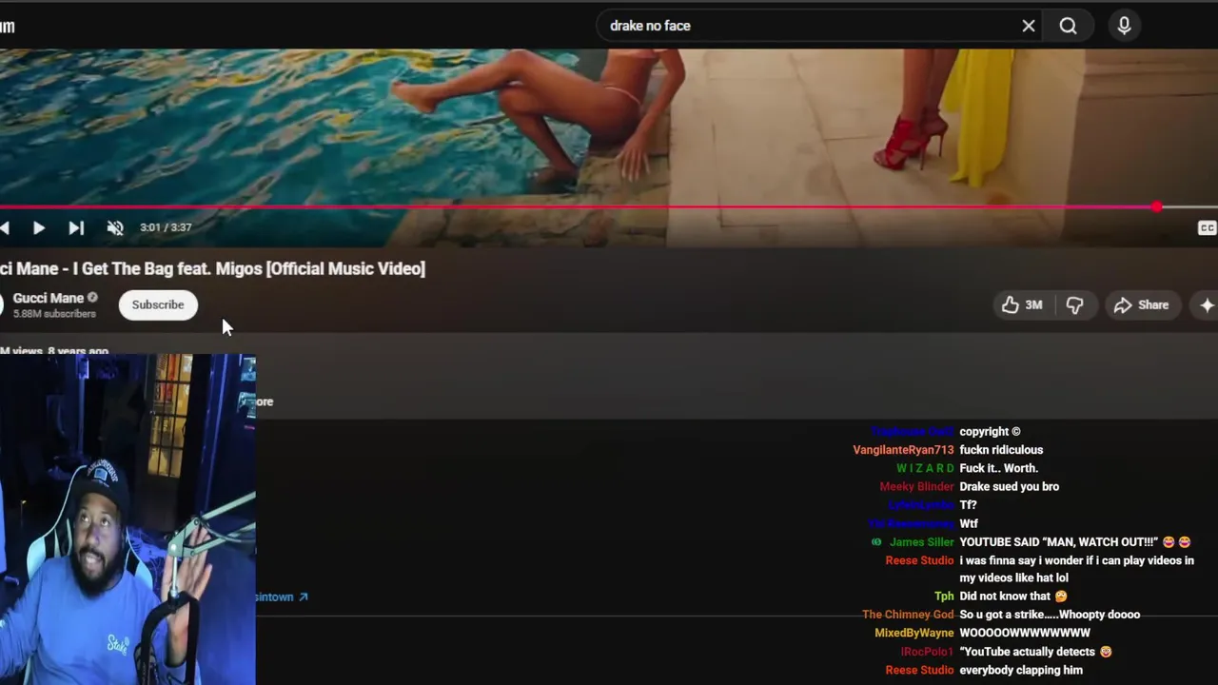The width and height of the screenshot is (1218, 685).
Task: Click chat message 'fuckn ridiculous'
Action: [x=1001, y=450]
